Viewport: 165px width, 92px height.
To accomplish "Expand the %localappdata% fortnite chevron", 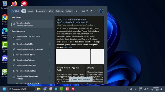I will pos(50,65).
